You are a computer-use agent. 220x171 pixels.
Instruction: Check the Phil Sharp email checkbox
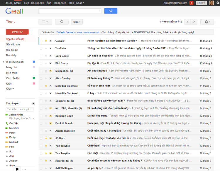[41, 63]
